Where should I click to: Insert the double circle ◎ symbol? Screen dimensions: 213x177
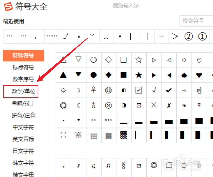154,165
